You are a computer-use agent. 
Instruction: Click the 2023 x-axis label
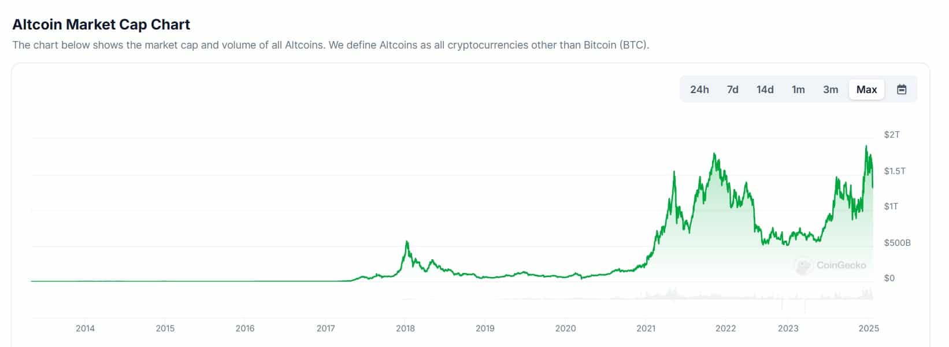pos(788,328)
